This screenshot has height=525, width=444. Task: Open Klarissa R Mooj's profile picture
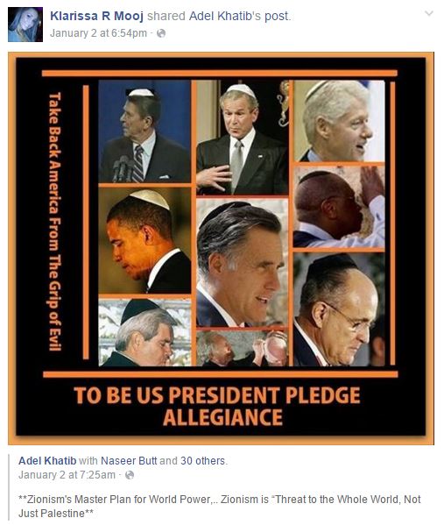(x=25, y=25)
